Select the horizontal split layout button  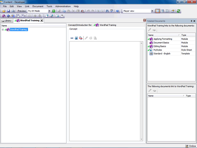pyautogui.click(x=162, y=11)
